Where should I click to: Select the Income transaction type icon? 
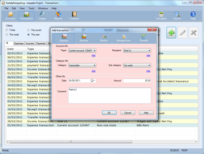(x=84, y=38)
